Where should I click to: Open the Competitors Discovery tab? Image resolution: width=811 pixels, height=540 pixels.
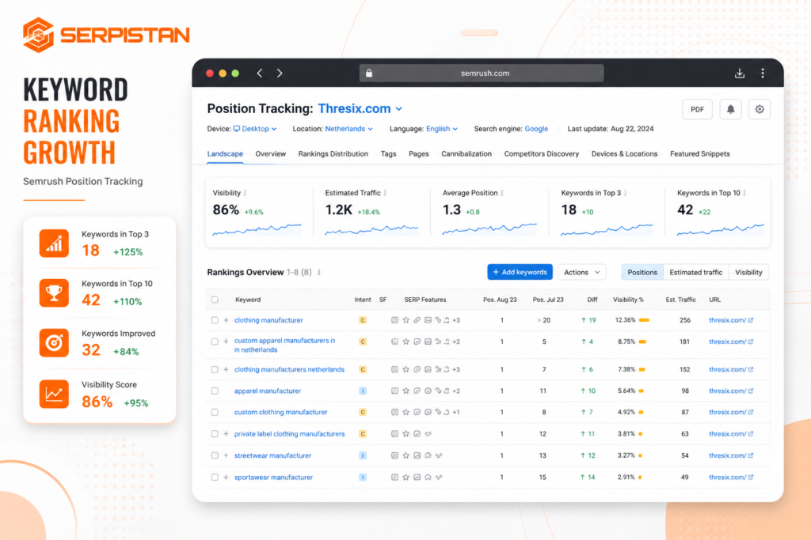[x=542, y=154]
